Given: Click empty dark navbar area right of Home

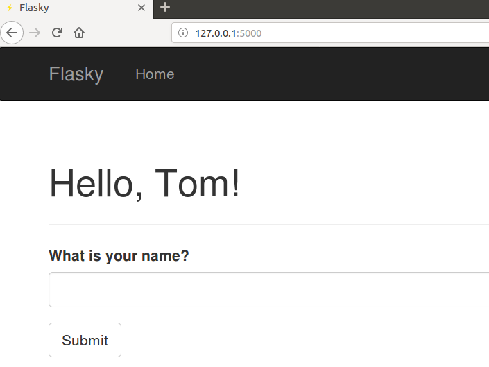Looking at the screenshot, I should point(333,74).
